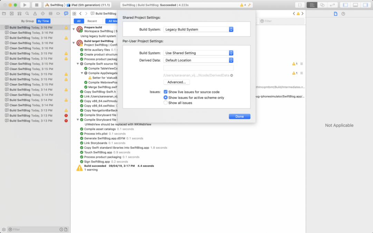This screenshot has height=233, width=373.
Task: Select Show all issues radio button
Action: coord(165,103)
